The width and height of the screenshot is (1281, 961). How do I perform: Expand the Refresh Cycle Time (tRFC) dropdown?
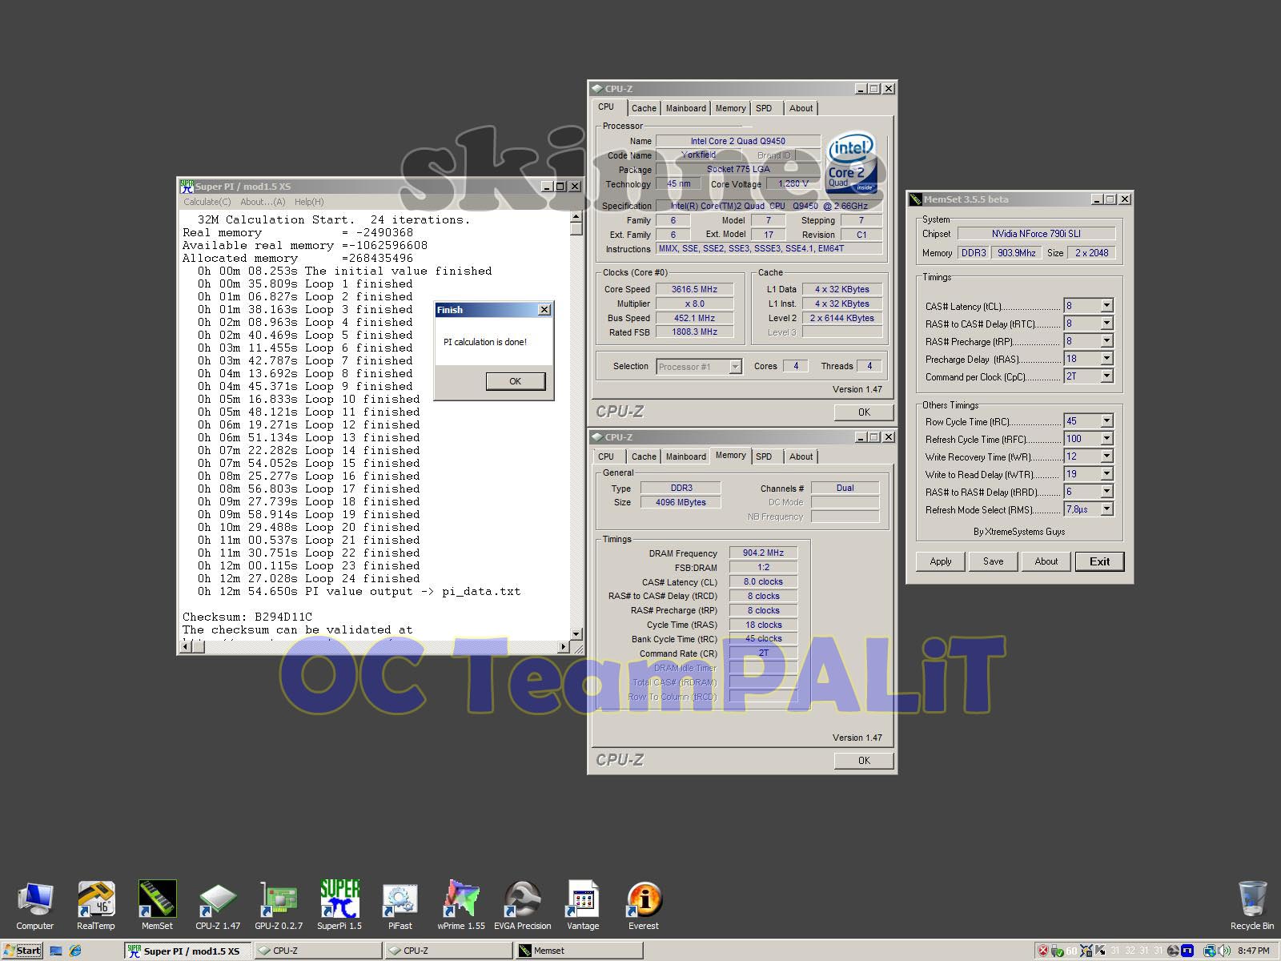tap(1106, 439)
